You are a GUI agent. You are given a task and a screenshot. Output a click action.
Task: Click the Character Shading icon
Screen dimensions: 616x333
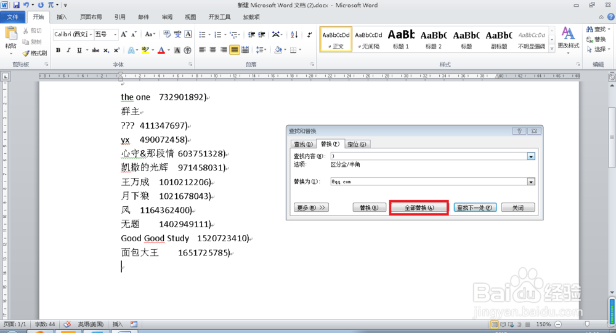177,50
